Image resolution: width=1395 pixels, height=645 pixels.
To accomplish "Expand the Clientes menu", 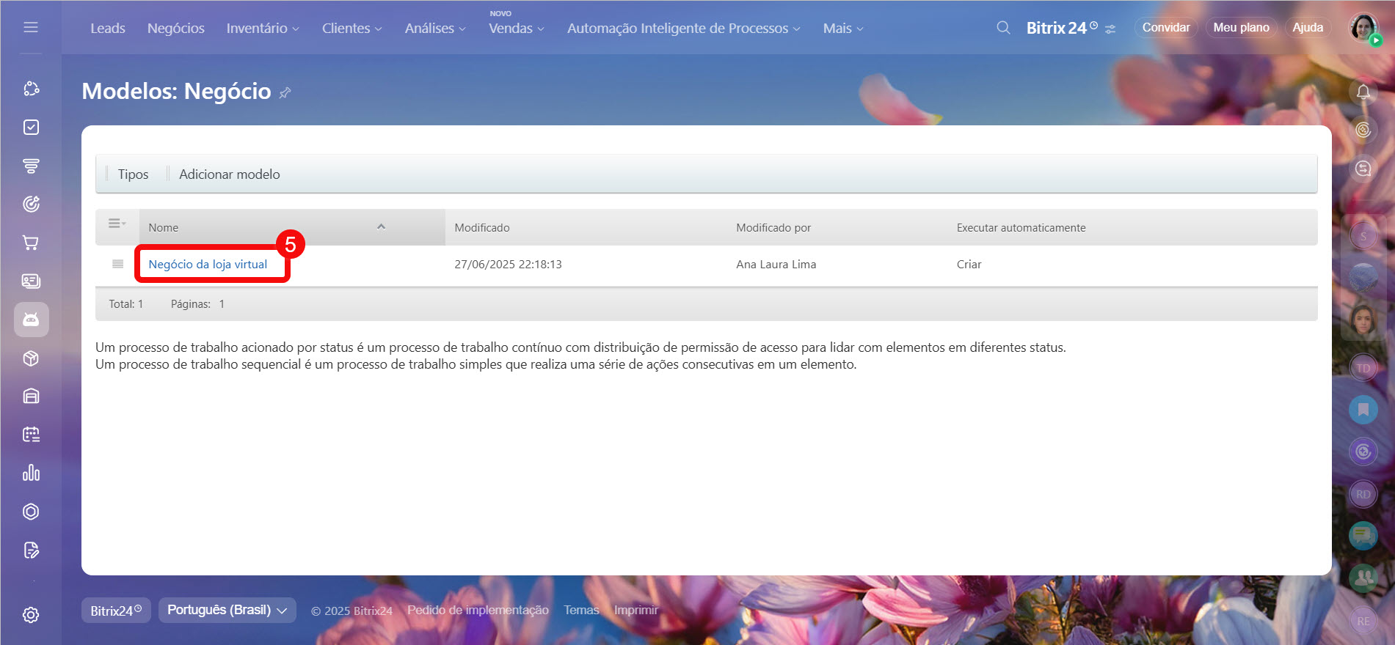I will (x=352, y=28).
